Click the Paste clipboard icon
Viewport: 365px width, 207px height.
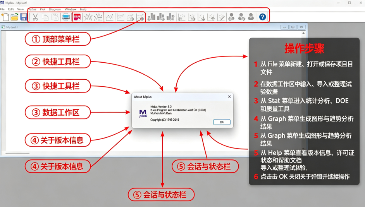point(55,17)
